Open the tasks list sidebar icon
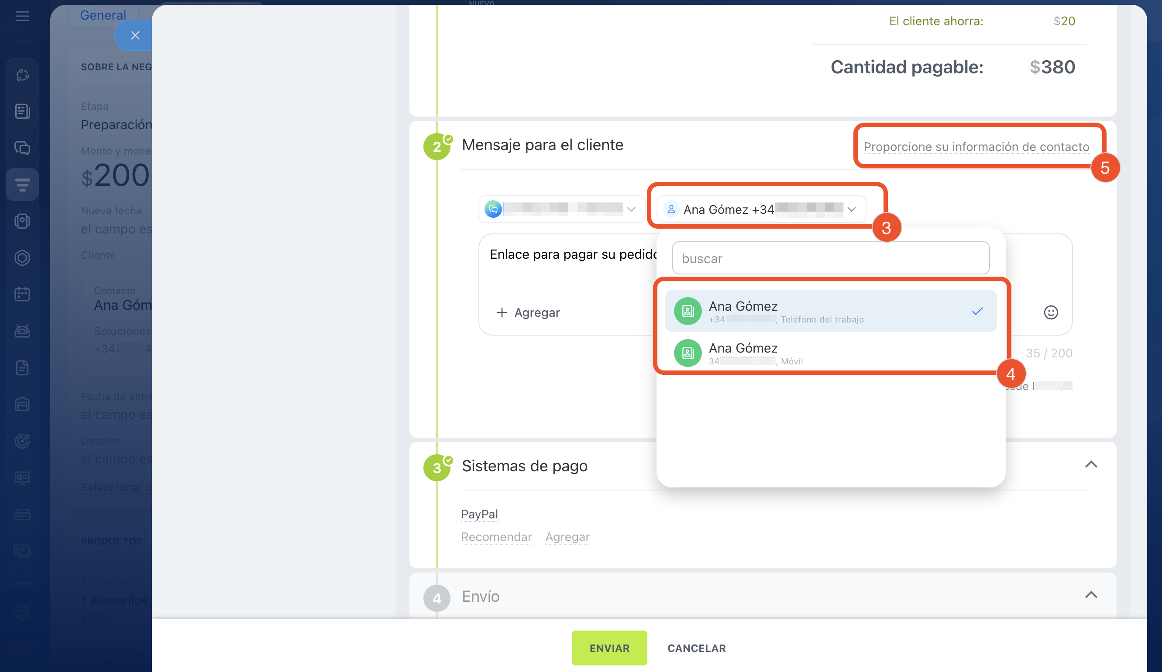The width and height of the screenshot is (1162, 672). 22,111
